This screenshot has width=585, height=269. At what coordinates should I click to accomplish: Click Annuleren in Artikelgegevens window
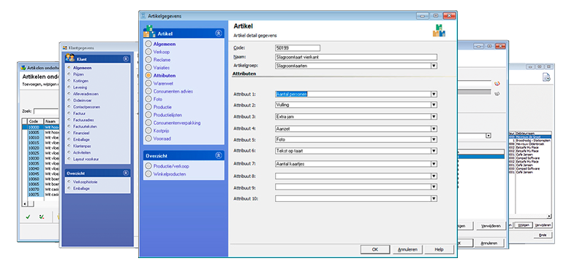coord(407,249)
